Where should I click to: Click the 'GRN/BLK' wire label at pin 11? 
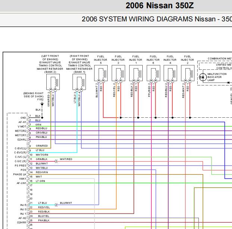41,159
